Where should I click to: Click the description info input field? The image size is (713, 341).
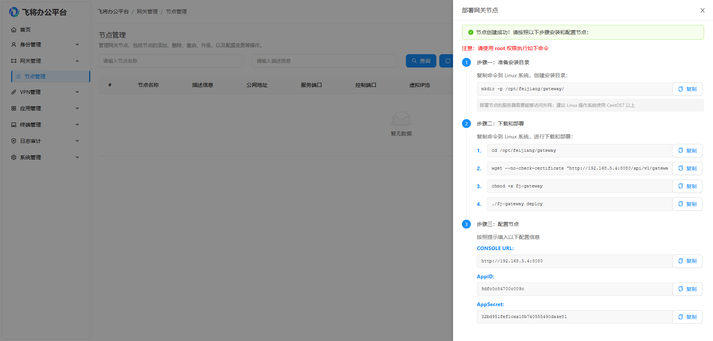(x=324, y=61)
